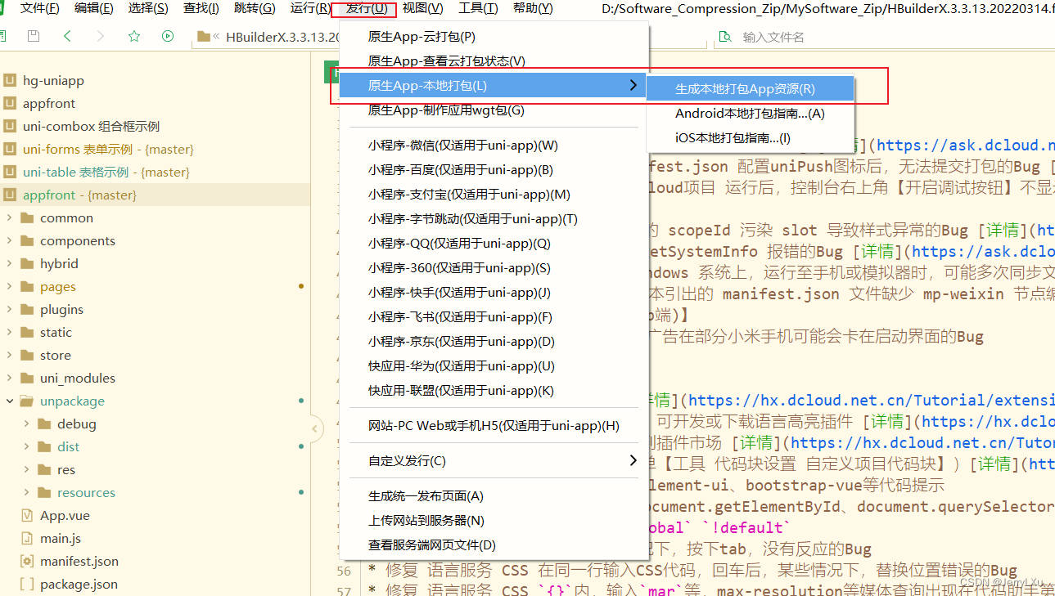1055x596 pixels.
Task: Click the Run play icon in toolbar
Action: click(168, 36)
